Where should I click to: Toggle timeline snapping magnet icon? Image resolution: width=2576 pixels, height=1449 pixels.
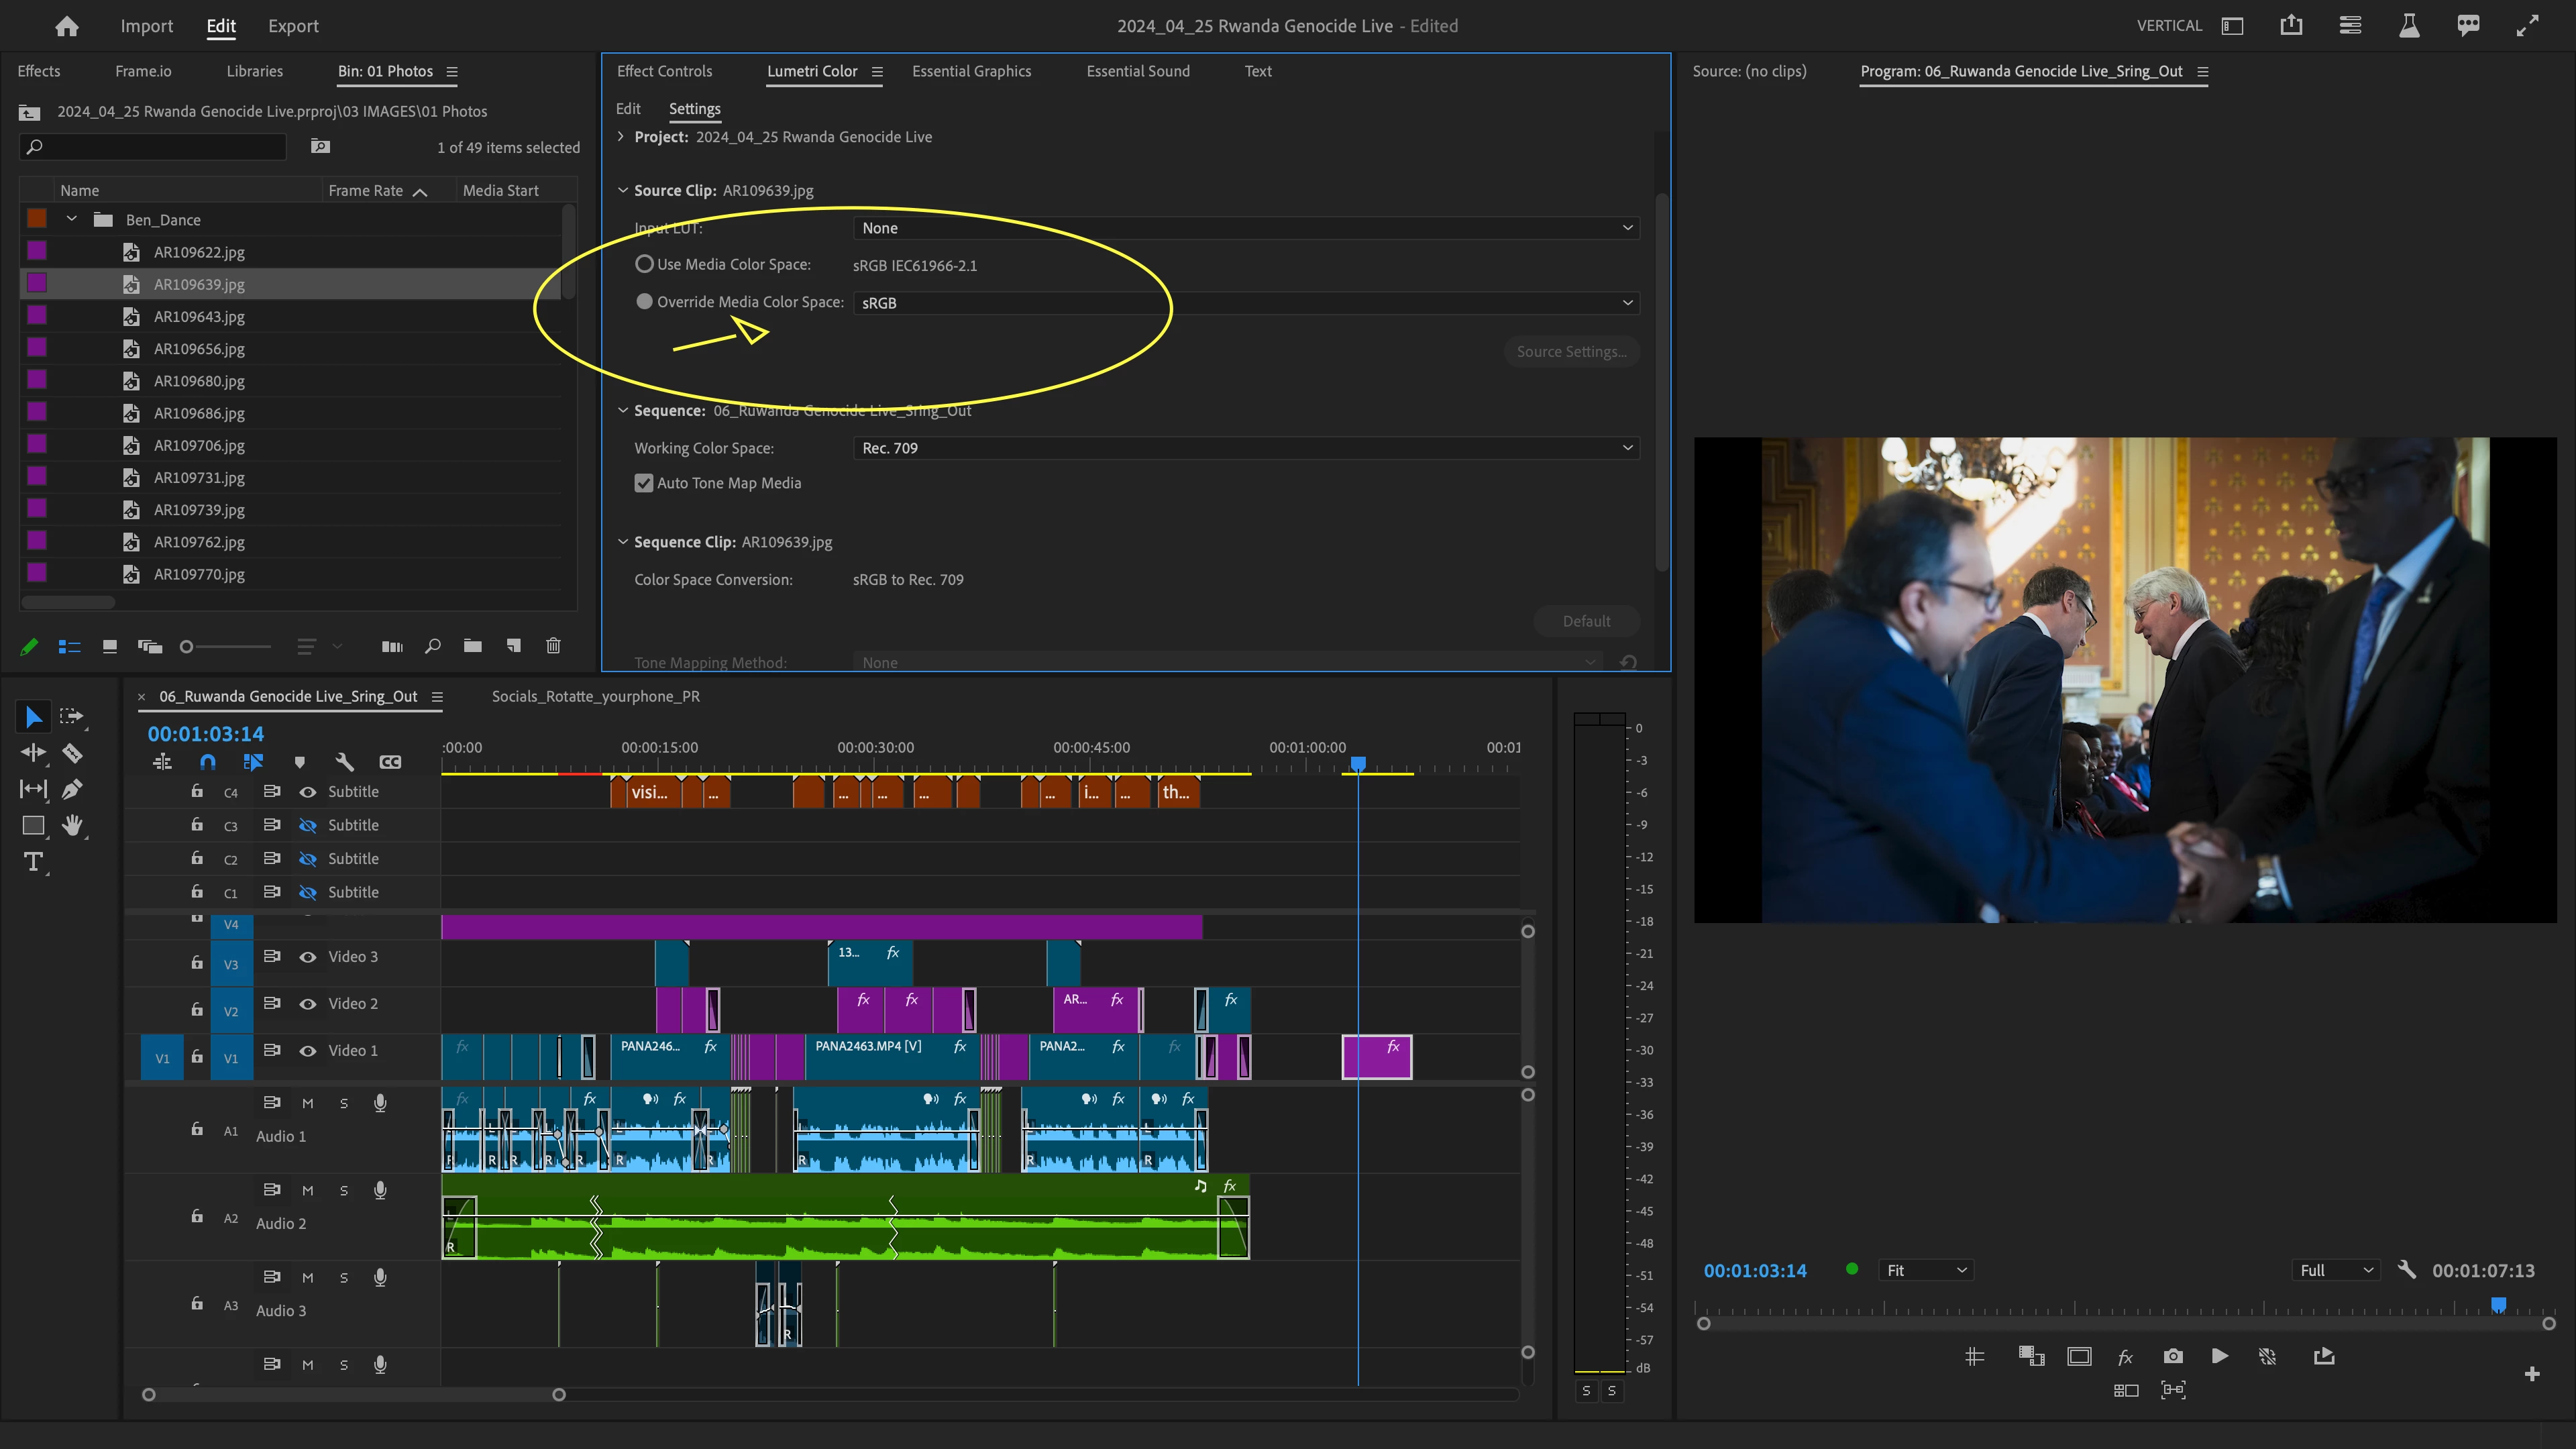pyautogui.click(x=207, y=762)
